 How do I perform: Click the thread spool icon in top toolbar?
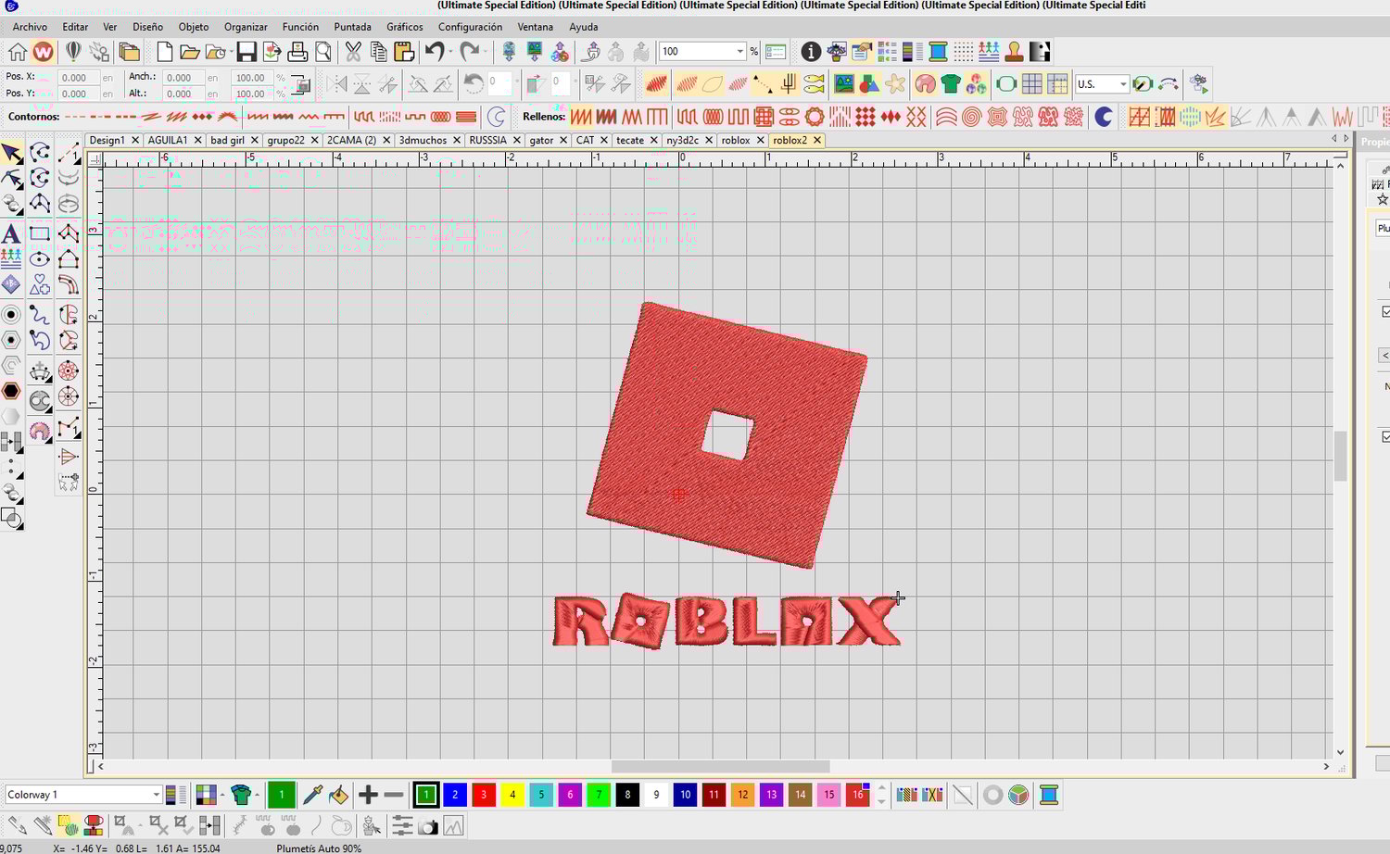(x=938, y=52)
